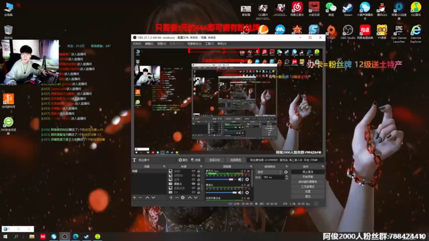Move source up arrow in Sources panel
The width and height of the screenshot is (429, 241).
click(190, 197)
